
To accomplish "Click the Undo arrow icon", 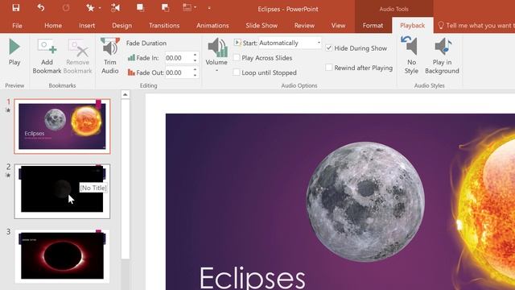I will (41, 7).
